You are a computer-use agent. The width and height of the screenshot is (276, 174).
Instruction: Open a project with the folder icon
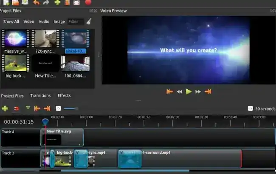15,2
